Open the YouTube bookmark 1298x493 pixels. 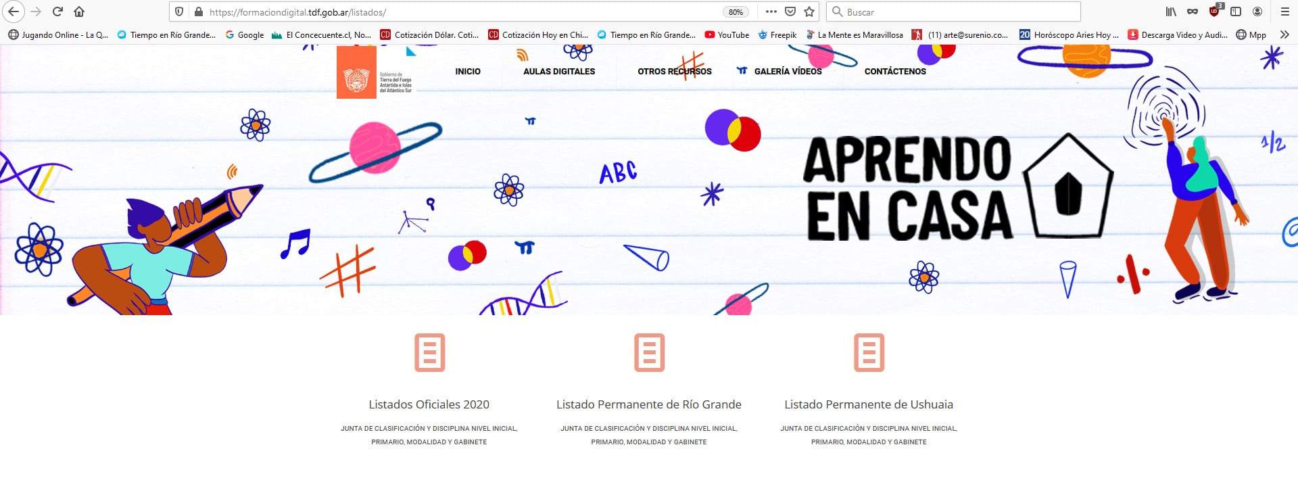[727, 34]
